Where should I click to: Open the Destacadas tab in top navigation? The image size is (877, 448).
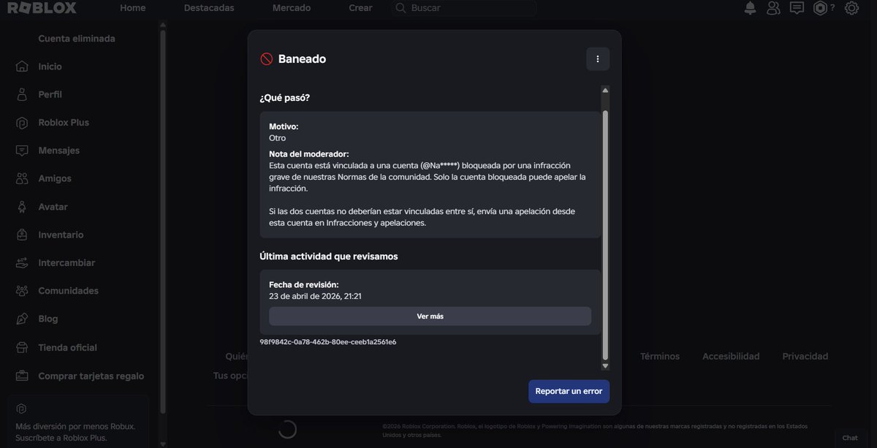[209, 8]
